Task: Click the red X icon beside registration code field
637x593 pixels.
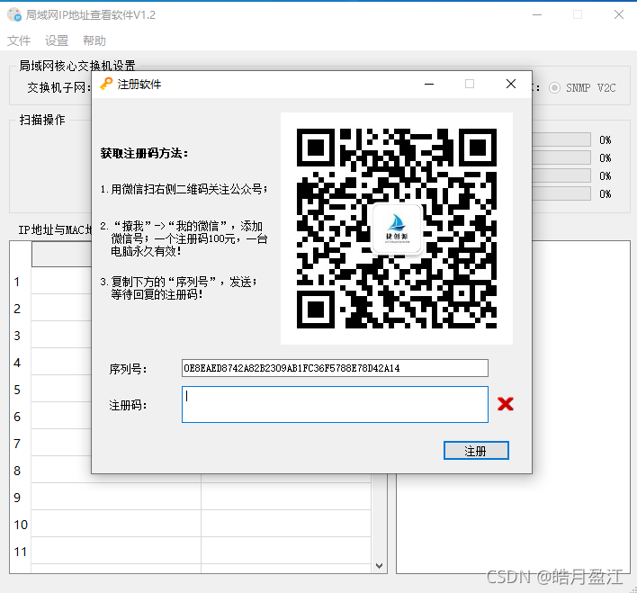Action: coord(506,404)
